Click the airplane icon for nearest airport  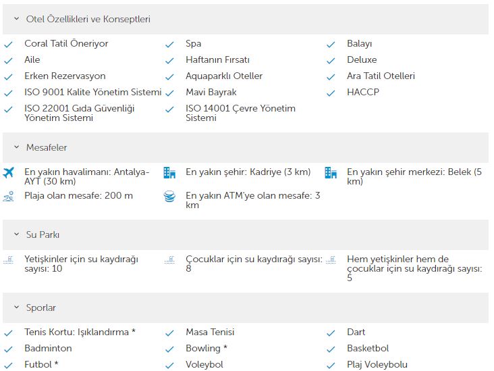(x=9, y=172)
